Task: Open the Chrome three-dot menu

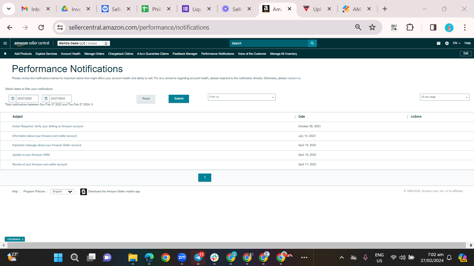Action: [x=465, y=27]
